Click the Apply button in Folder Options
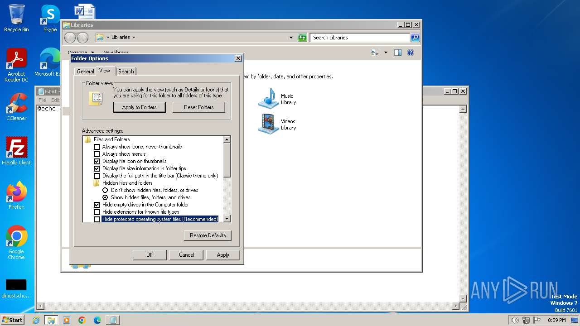The height and width of the screenshot is (326, 580). [223, 255]
